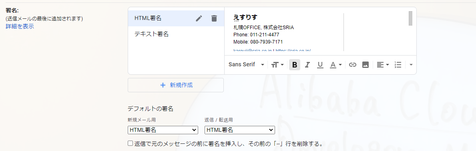The width and height of the screenshot is (476, 151).
Task: Insert a link with the chain icon
Action: 352,65
